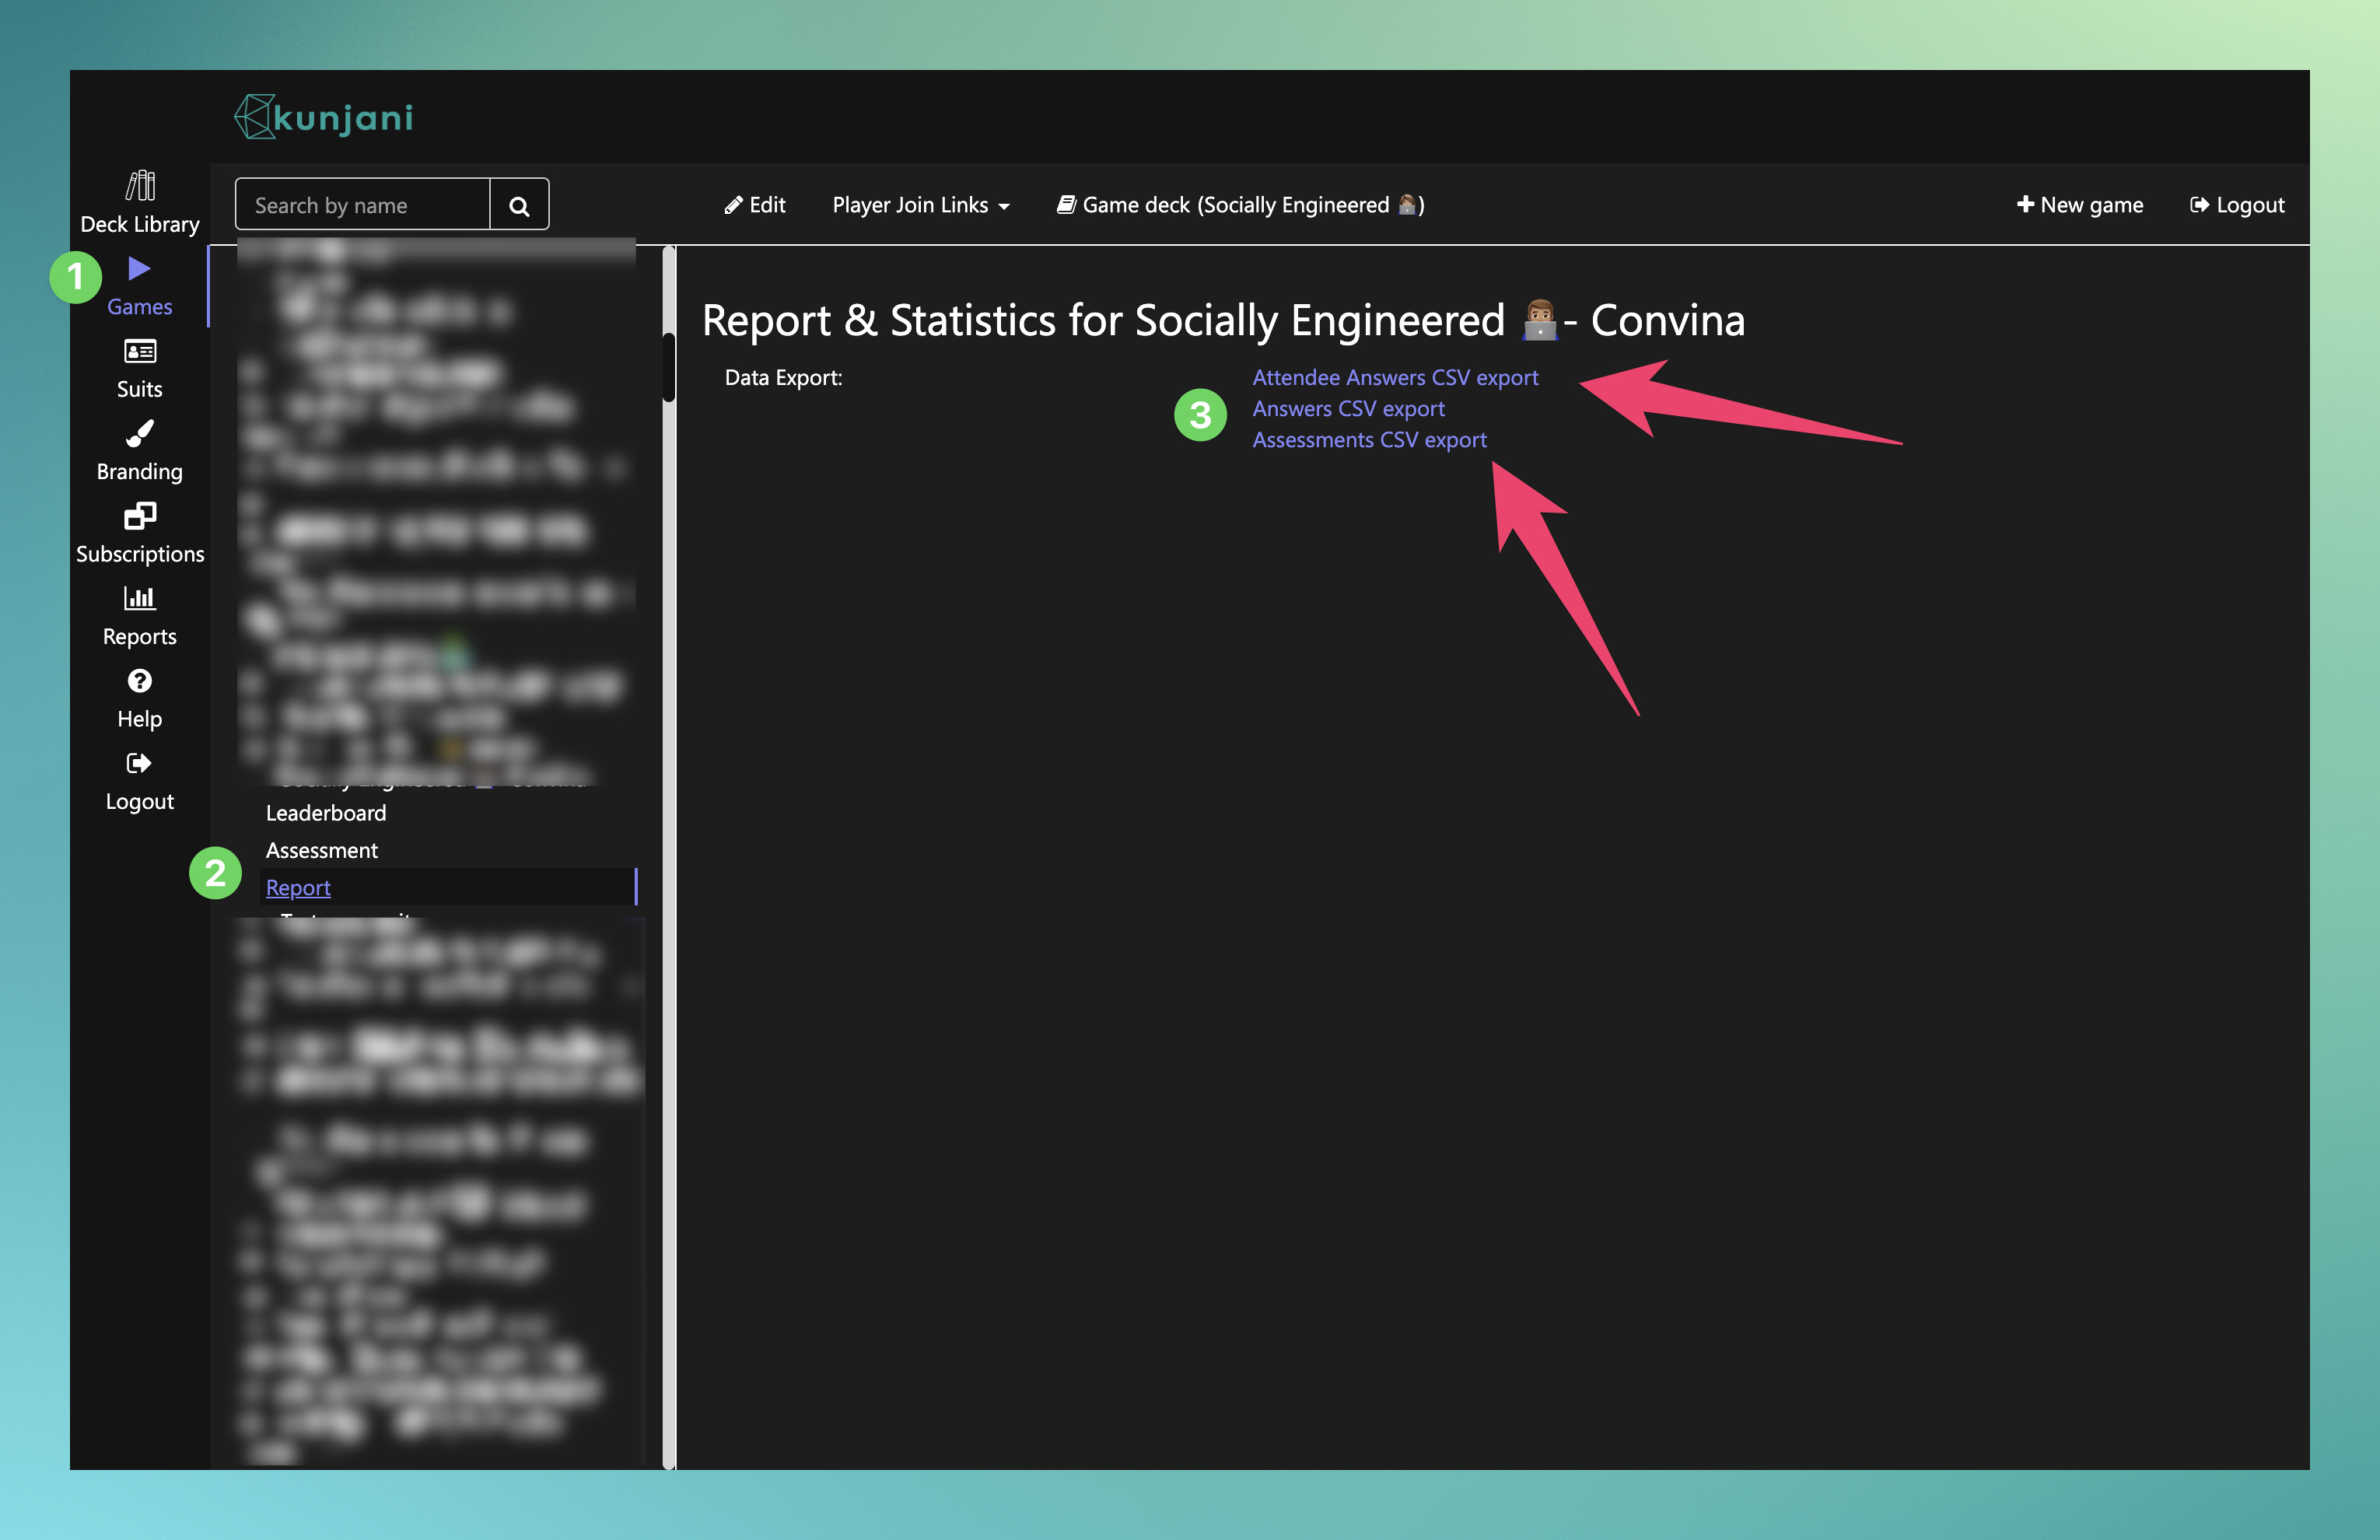Open the Suits card icon

pyautogui.click(x=140, y=351)
